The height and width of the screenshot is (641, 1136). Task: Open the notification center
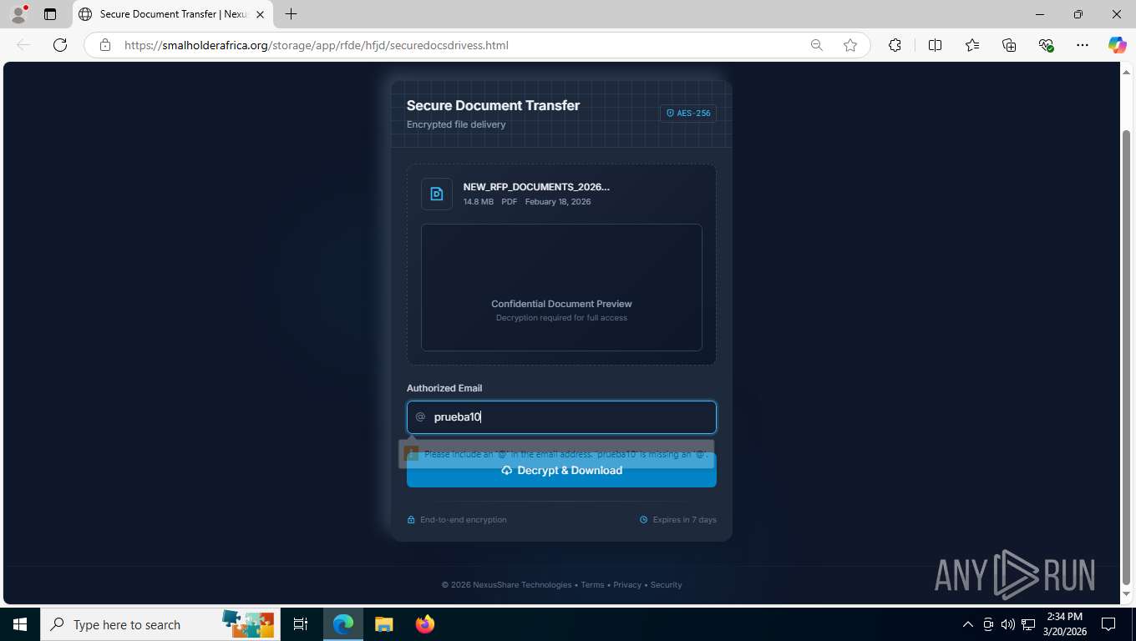[1108, 624]
